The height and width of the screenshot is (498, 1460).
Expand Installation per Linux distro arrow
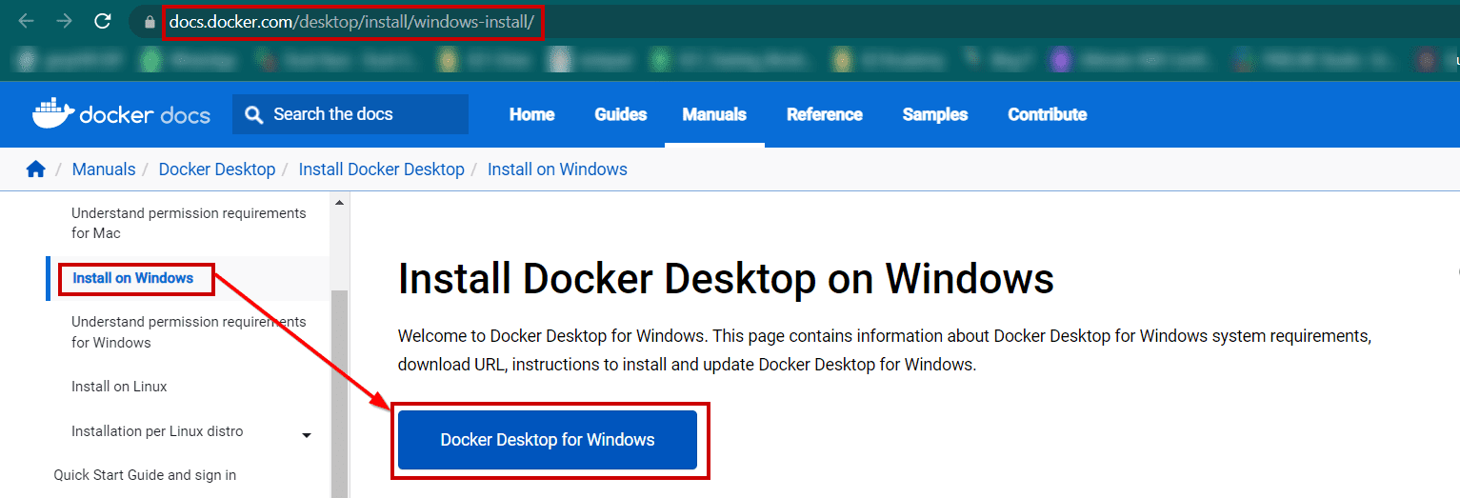(x=307, y=436)
